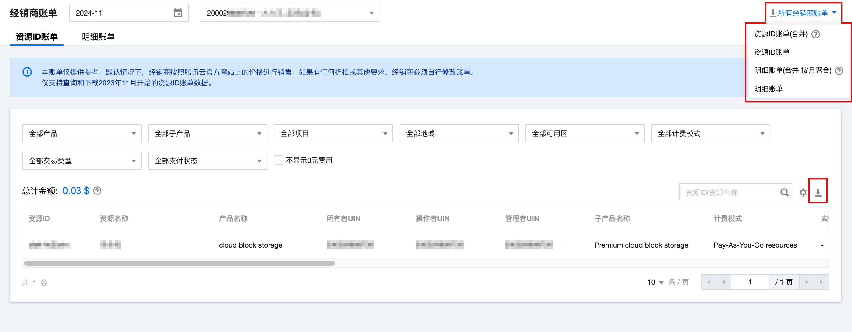Go to next page arrow

pos(807,282)
